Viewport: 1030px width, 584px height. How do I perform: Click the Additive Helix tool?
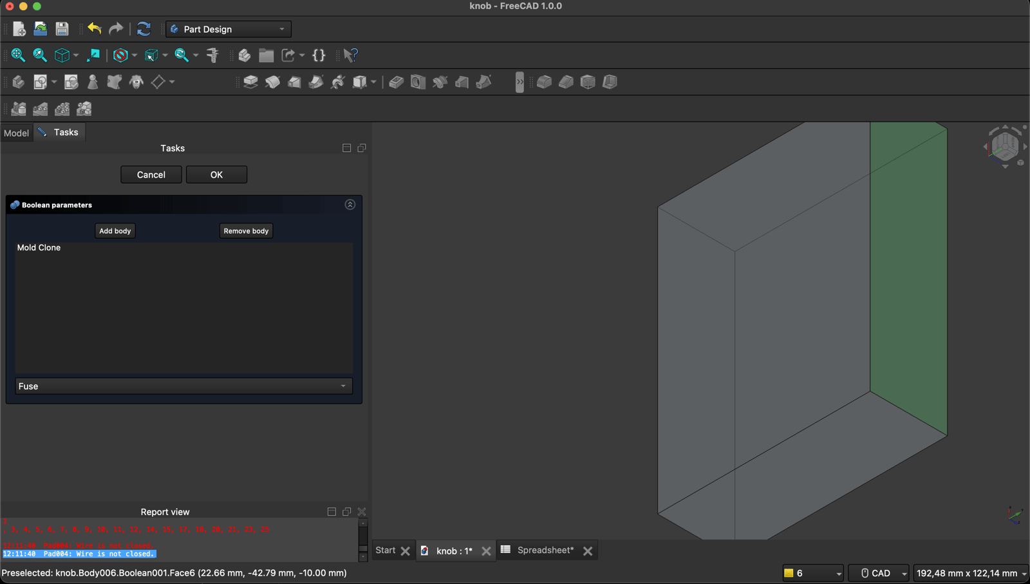pyautogui.click(x=338, y=82)
